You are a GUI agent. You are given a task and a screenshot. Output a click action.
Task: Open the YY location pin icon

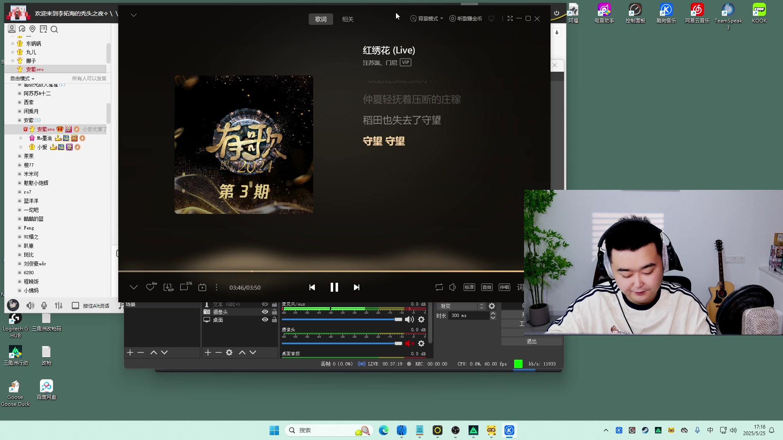[33, 29]
